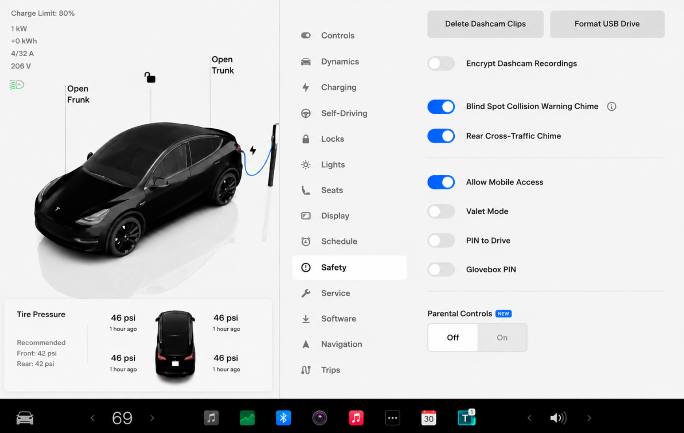The height and width of the screenshot is (433, 684).
Task: Click the 1 kW charging power text
Action: pos(19,29)
